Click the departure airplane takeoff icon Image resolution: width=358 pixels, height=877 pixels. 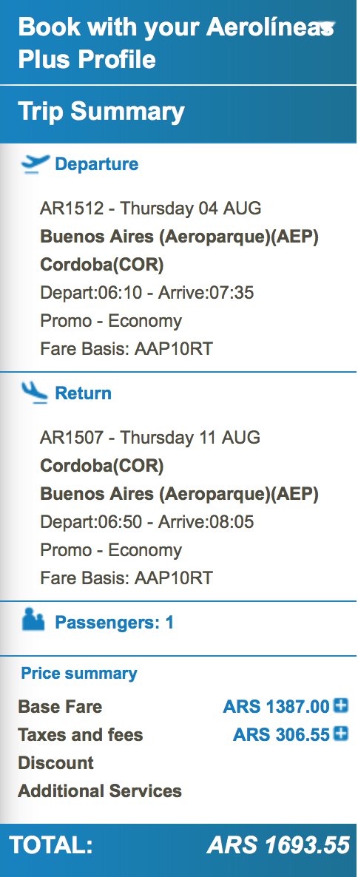[35, 164]
